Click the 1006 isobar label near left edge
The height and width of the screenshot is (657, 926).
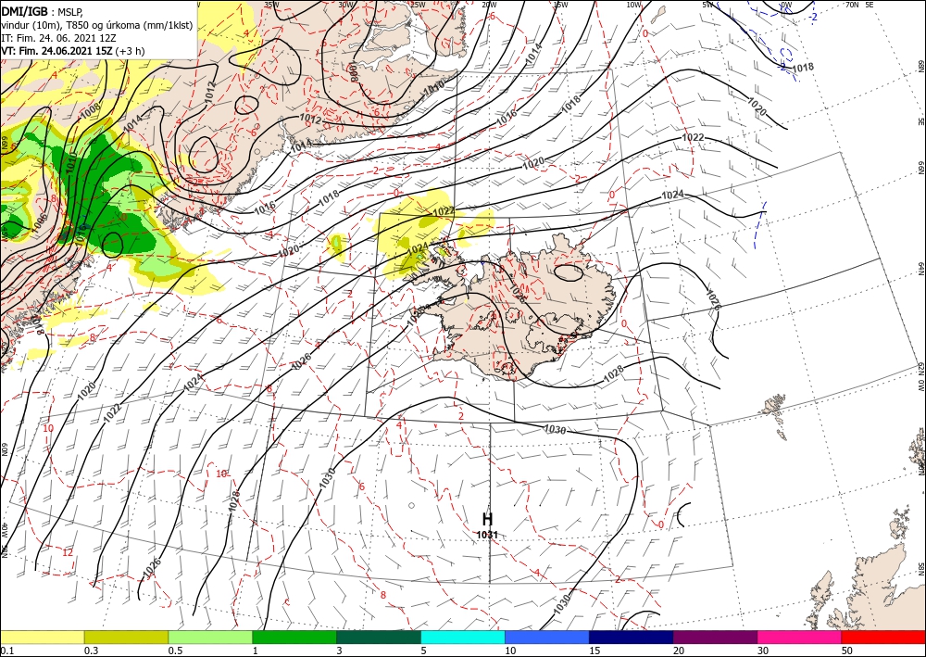40,222
